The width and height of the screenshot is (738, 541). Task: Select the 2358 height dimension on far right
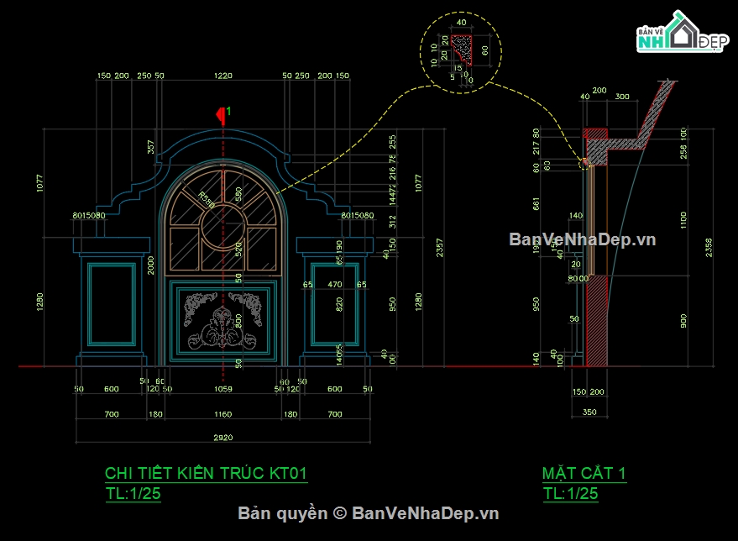709,248
